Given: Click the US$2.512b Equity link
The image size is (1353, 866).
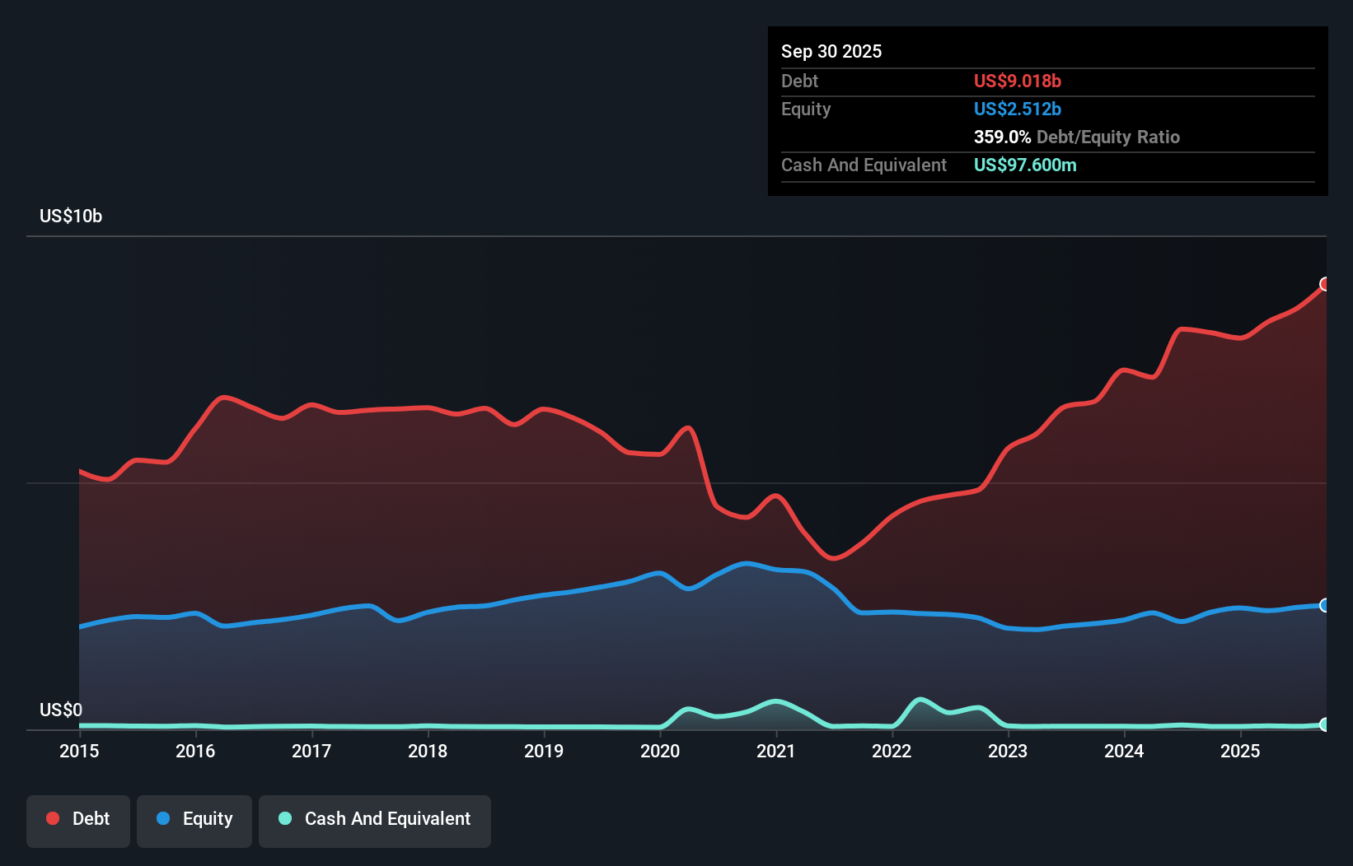Looking at the screenshot, I should [x=1018, y=109].
